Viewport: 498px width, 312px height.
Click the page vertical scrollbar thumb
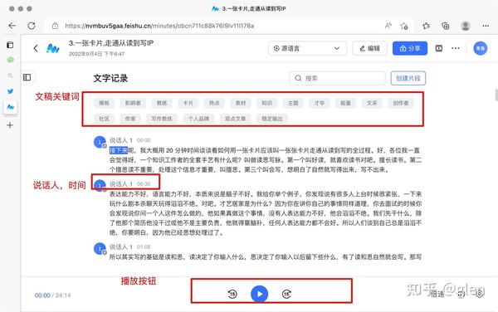[x=496, y=95]
